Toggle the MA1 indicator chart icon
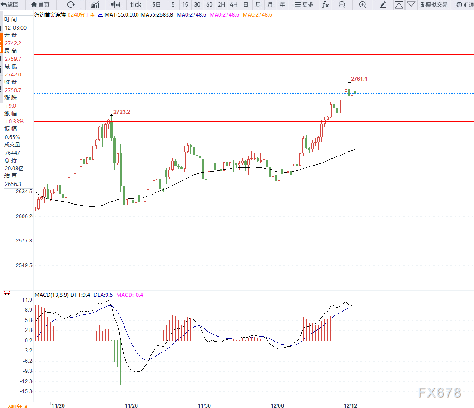Viewport: 474px width, 408px height. (100, 14)
